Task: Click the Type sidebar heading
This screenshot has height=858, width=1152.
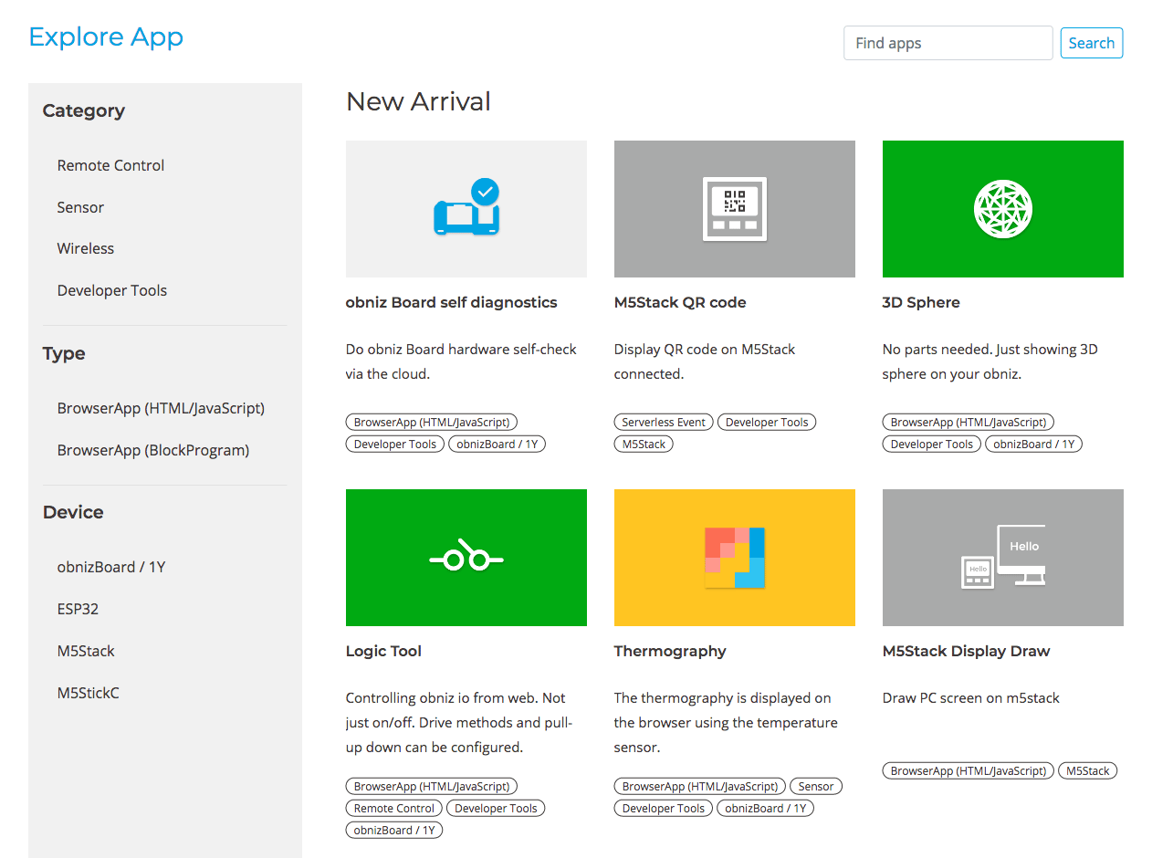Action: click(64, 353)
